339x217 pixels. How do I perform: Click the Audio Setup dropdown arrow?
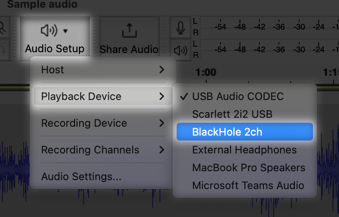[66, 31]
